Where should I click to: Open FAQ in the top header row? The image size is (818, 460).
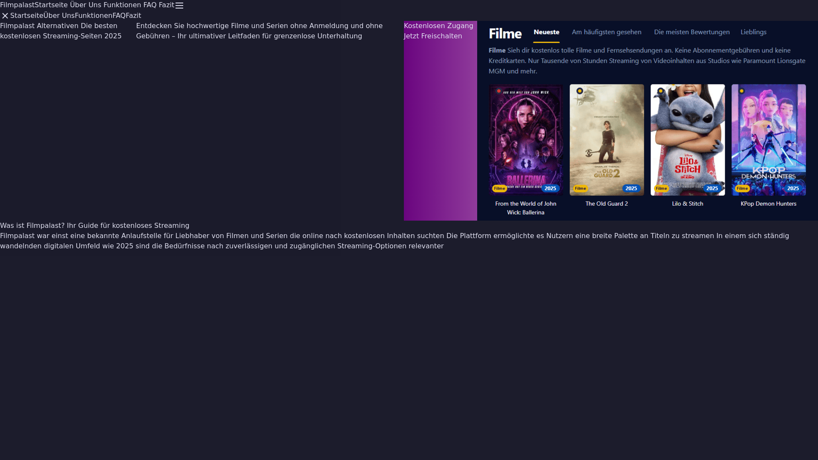(150, 5)
